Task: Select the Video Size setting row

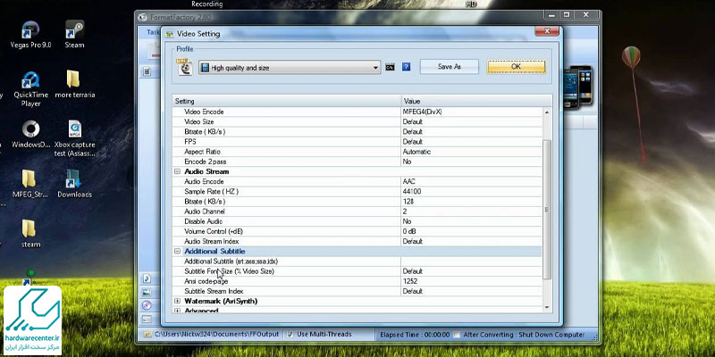Action: pyautogui.click(x=357, y=121)
